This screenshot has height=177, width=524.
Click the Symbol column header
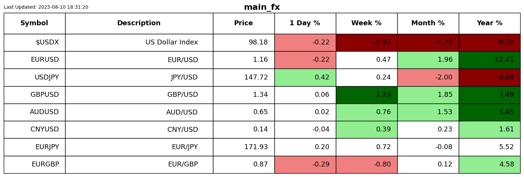click(34, 23)
